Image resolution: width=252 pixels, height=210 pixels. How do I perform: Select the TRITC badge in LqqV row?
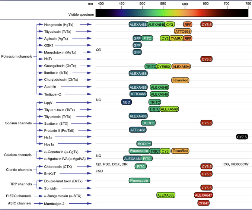155,102
